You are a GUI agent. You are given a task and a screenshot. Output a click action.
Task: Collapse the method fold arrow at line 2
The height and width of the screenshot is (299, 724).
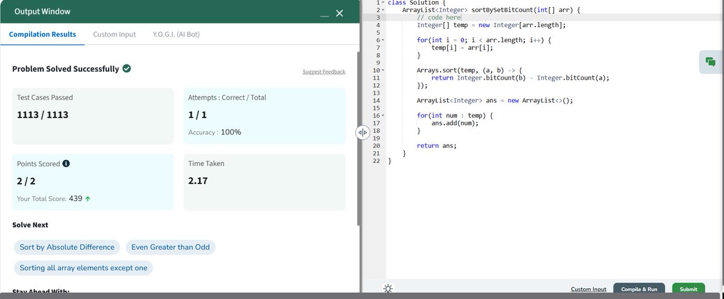coord(383,10)
